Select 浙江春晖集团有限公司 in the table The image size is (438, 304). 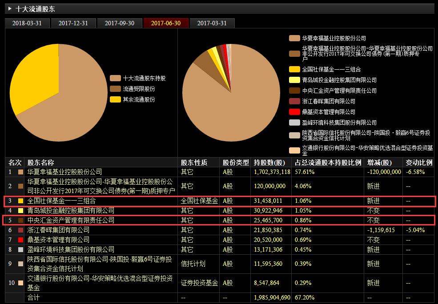59,230
